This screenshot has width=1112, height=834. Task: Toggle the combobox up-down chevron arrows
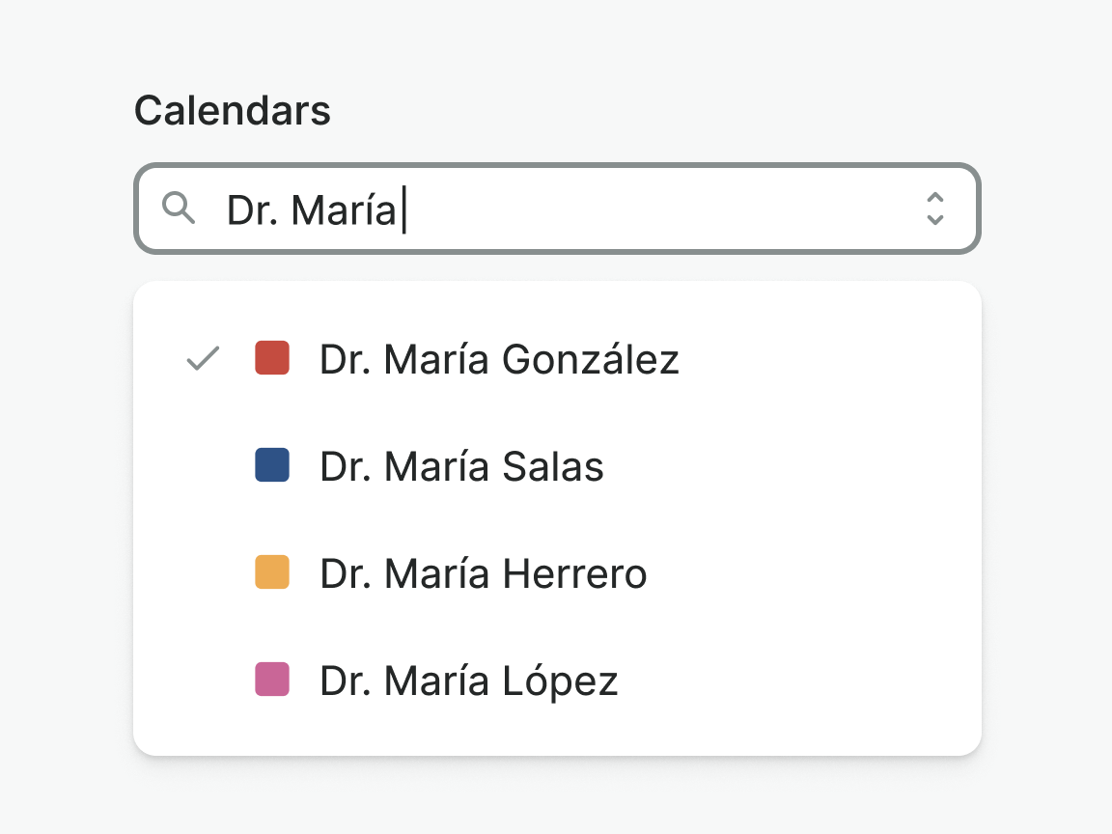coord(934,208)
